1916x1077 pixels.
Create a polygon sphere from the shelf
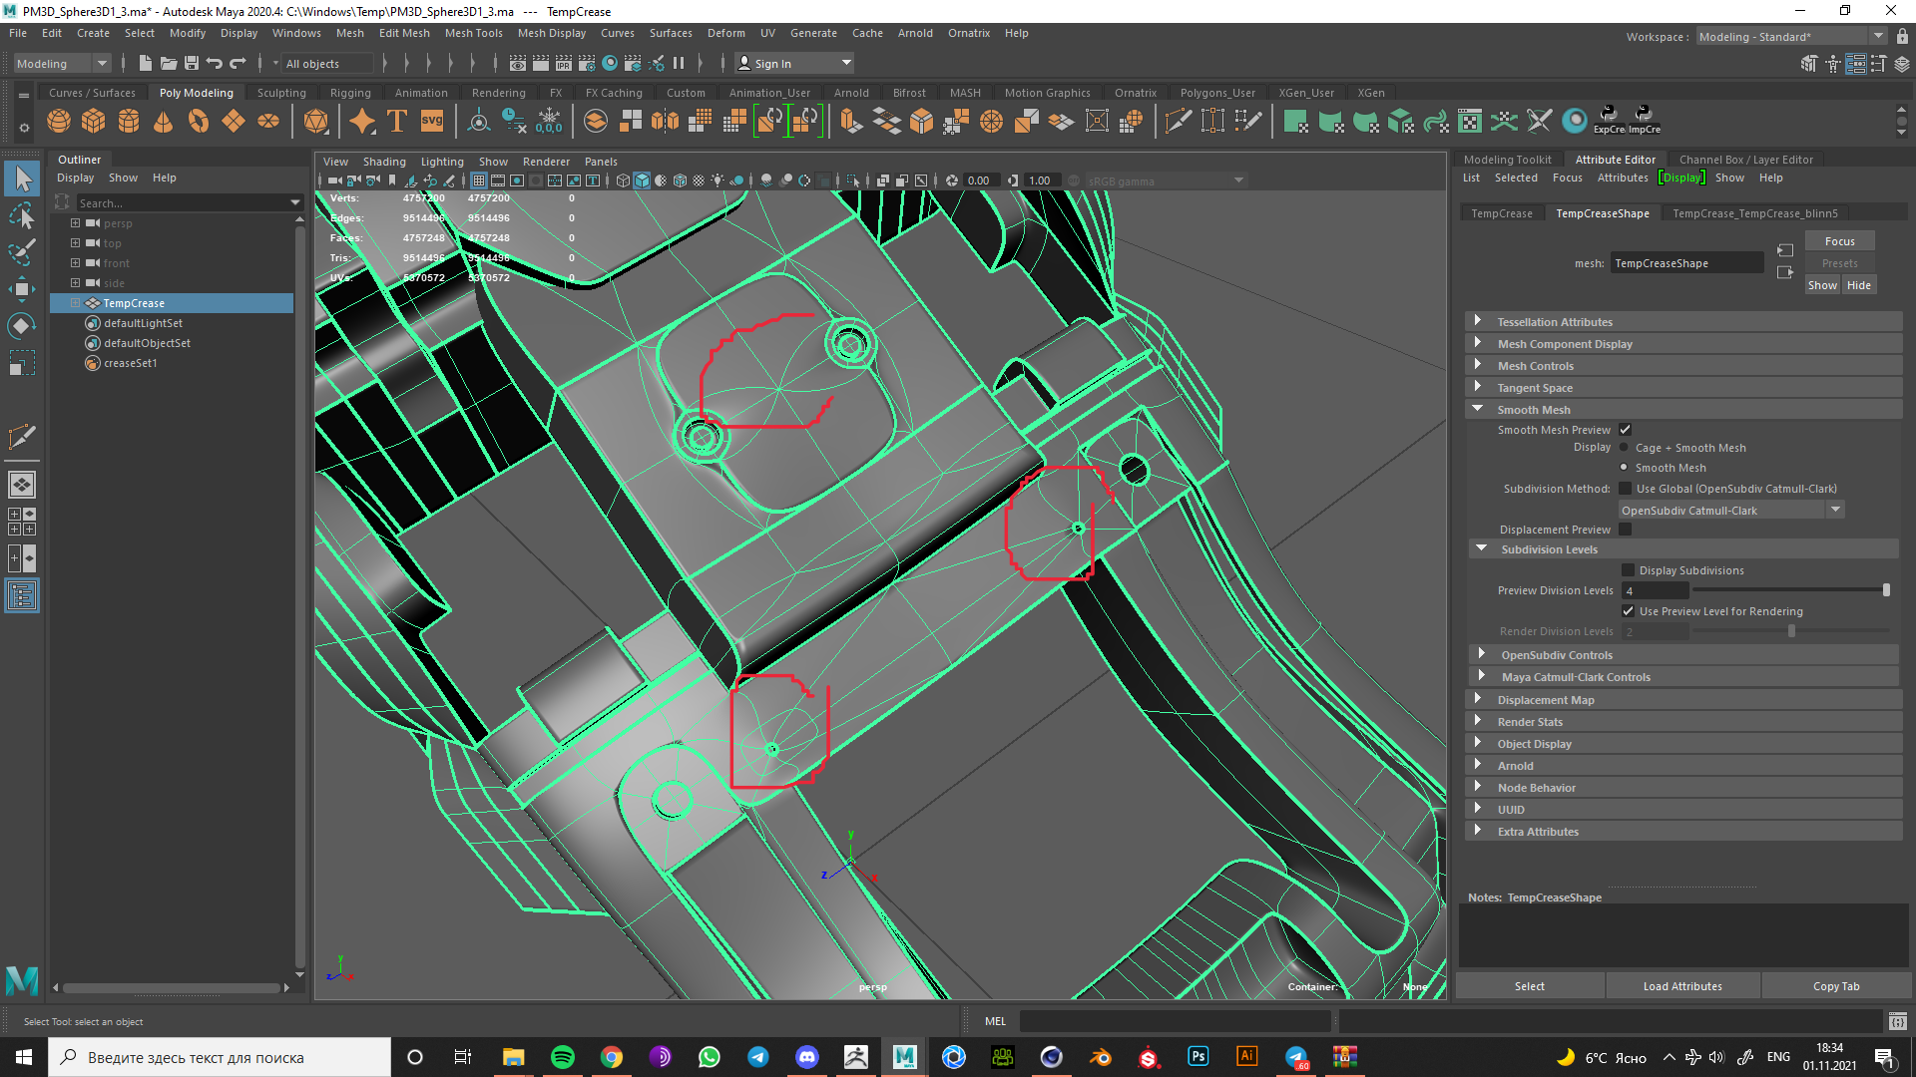click(x=59, y=122)
